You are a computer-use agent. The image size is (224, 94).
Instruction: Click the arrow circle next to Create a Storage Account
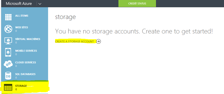98,41
